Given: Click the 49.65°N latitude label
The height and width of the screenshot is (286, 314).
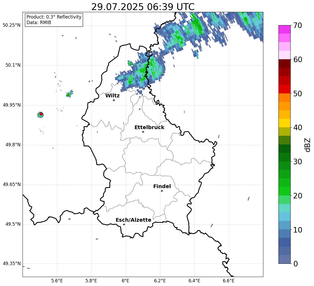Looking at the screenshot, I should click(x=11, y=184).
